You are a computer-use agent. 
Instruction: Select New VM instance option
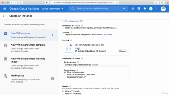29,35
